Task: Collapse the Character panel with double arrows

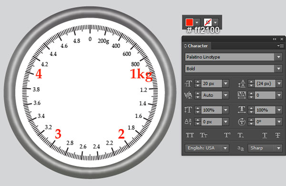Action: pyautogui.click(x=275, y=39)
